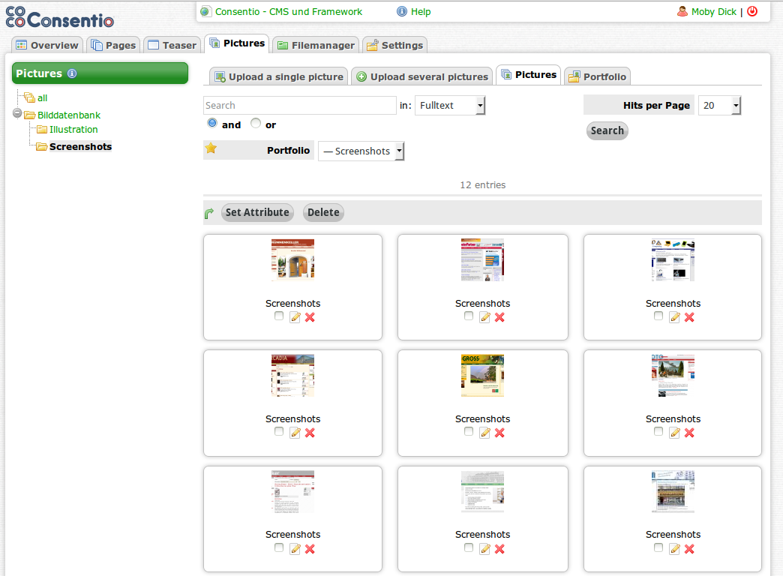The width and height of the screenshot is (783, 576).
Task: Switch to the Filemanager tab
Action: [315, 45]
